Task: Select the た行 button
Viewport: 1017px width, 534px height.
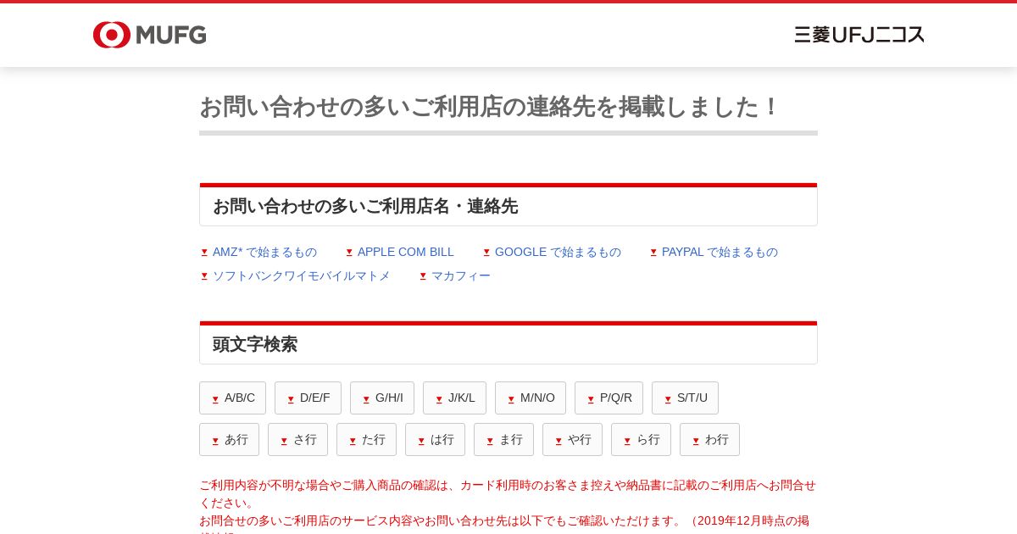Action: (x=366, y=439)
